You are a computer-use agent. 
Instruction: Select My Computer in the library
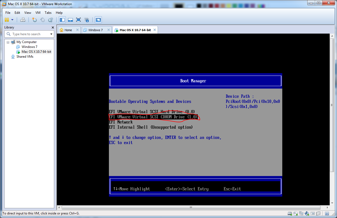coord(27,42)
